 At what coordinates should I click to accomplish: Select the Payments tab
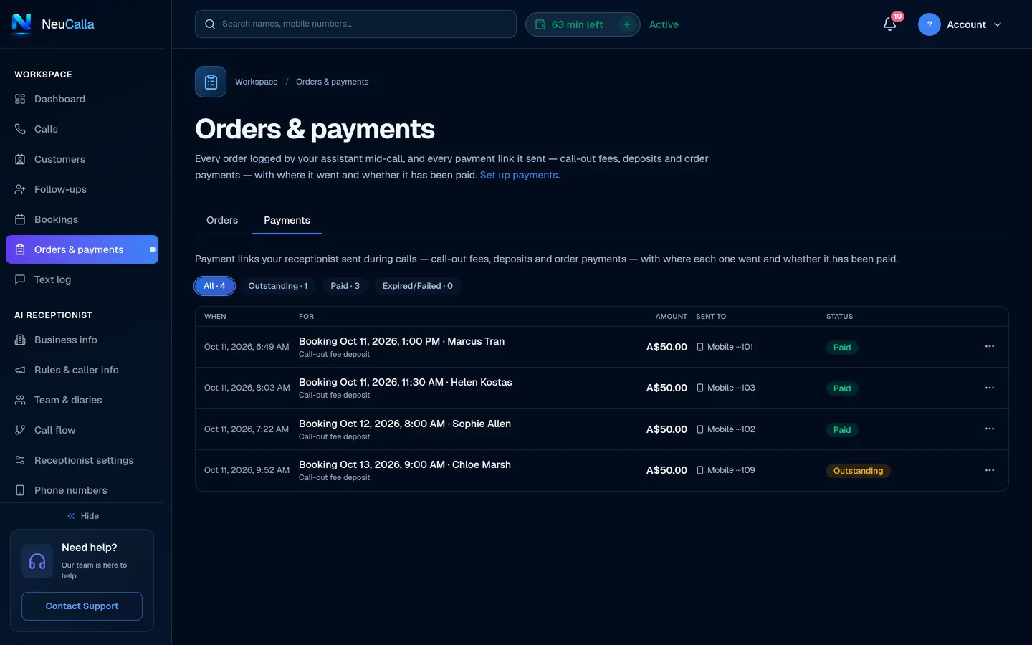coord(287,220)
